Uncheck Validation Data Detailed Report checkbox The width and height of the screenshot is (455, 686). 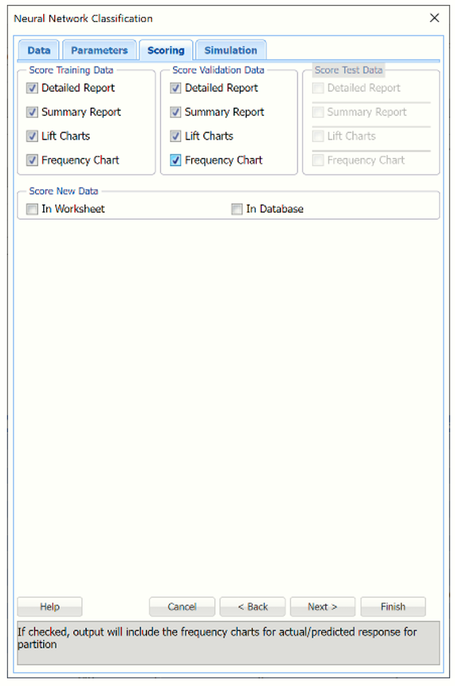pos(175,88)
